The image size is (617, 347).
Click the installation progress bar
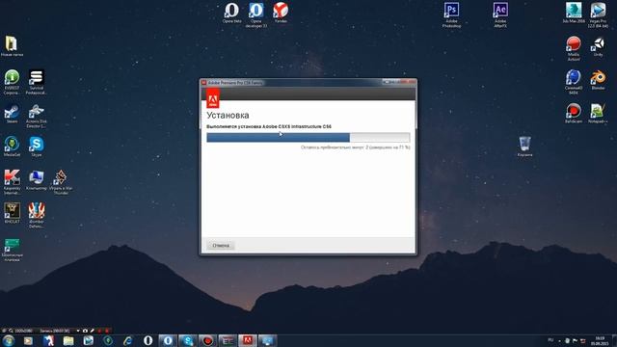click(x=308, y=137)
